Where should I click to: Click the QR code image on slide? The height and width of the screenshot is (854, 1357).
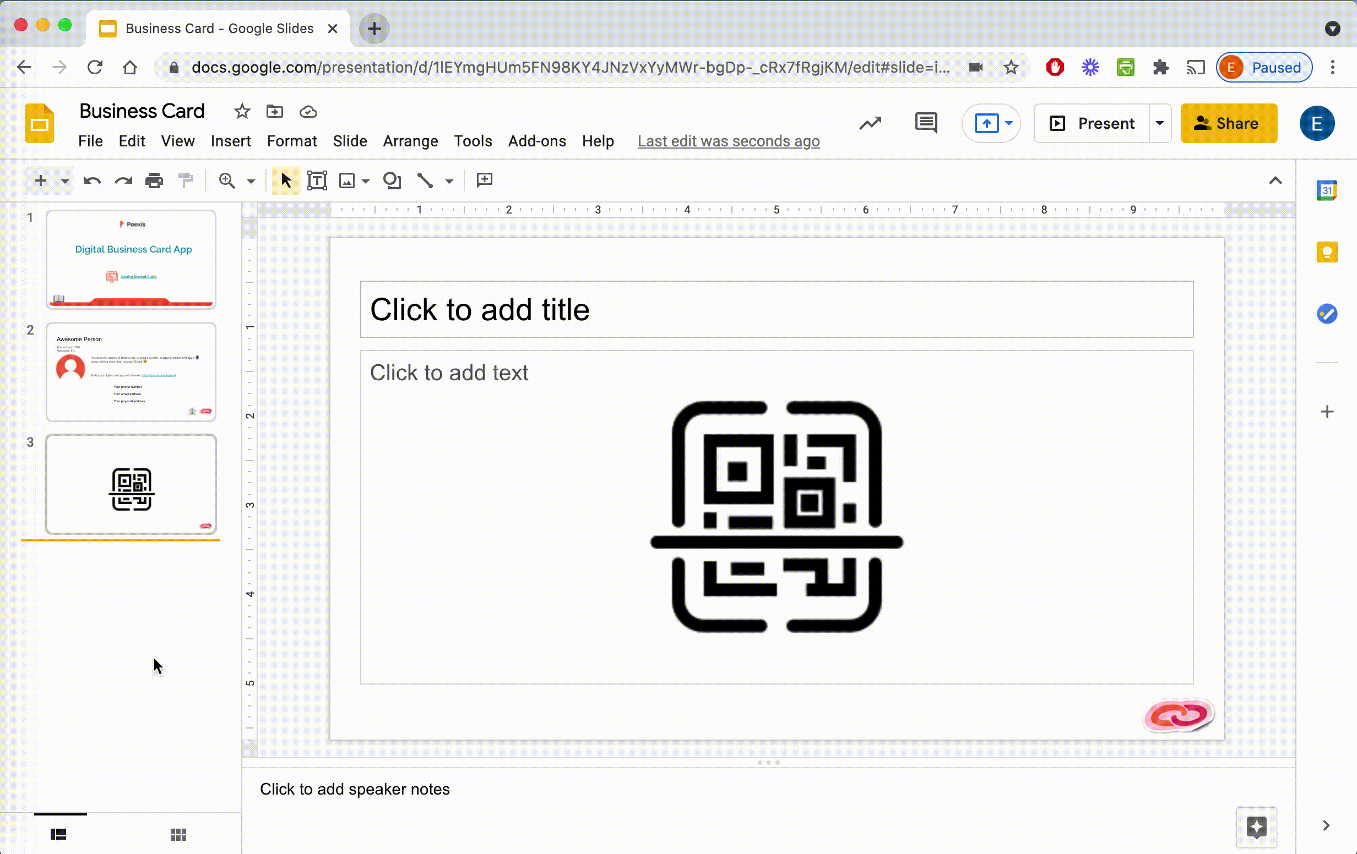coord(777,516)
